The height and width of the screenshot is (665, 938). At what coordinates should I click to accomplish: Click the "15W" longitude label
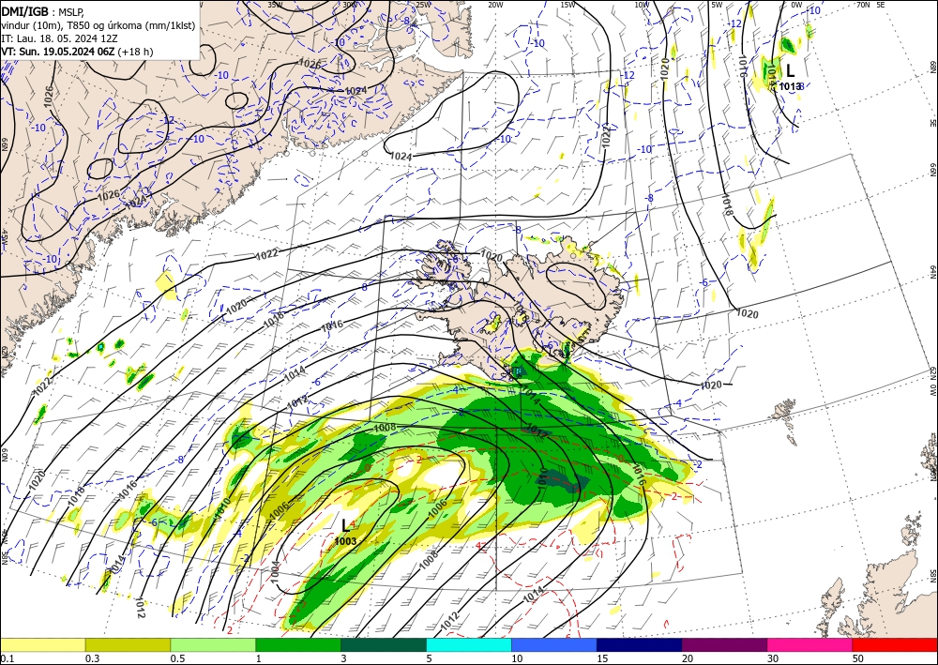(x=568, y=5)
